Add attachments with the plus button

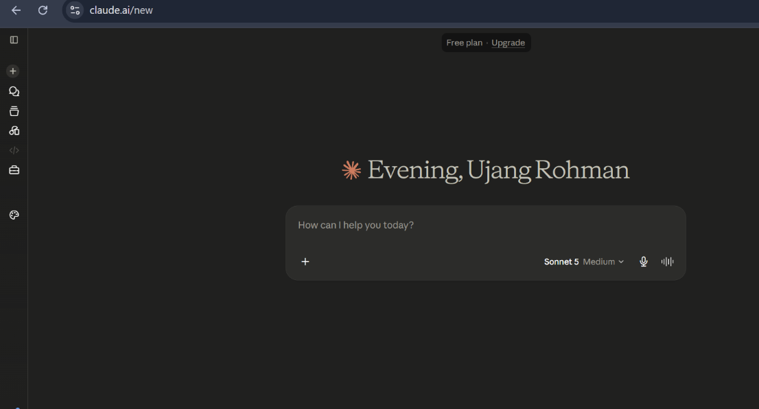click(305, 262)
